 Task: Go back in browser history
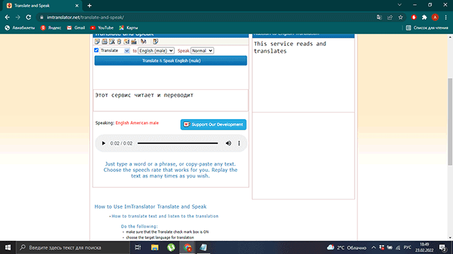tap(7, 17)
